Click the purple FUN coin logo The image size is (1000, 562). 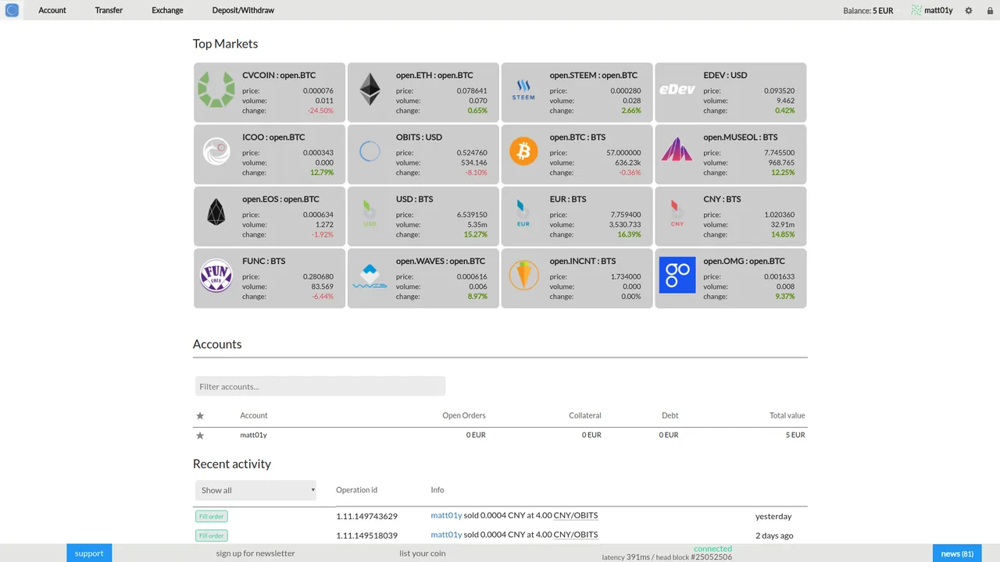point(216,275)
